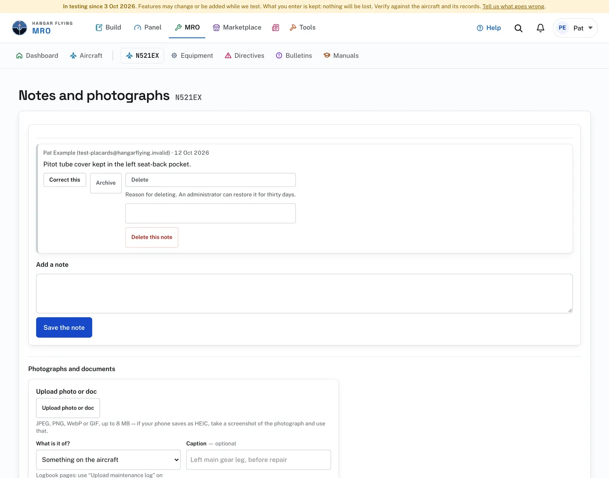The height and width of the screenshot is (478, 609).
Task: Click into the Add a note textarea
Action: point(304,293)
